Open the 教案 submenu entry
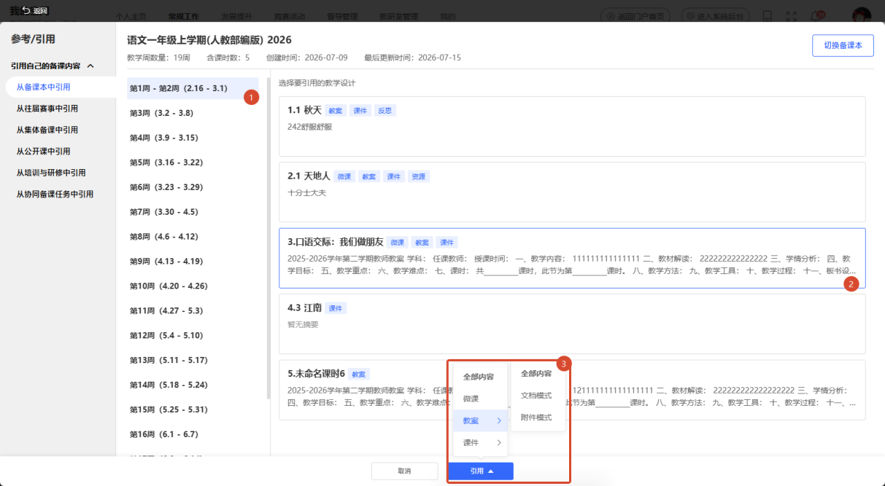The width and height of the screenshot is (885, 486). point(480,420)
